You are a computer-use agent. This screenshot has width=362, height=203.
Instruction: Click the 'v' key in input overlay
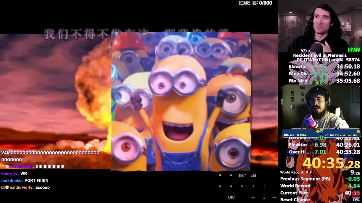pos(253,186)
